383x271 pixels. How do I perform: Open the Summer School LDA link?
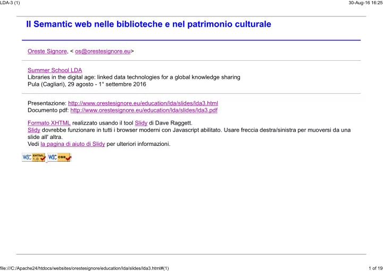[x=55, y=70]
